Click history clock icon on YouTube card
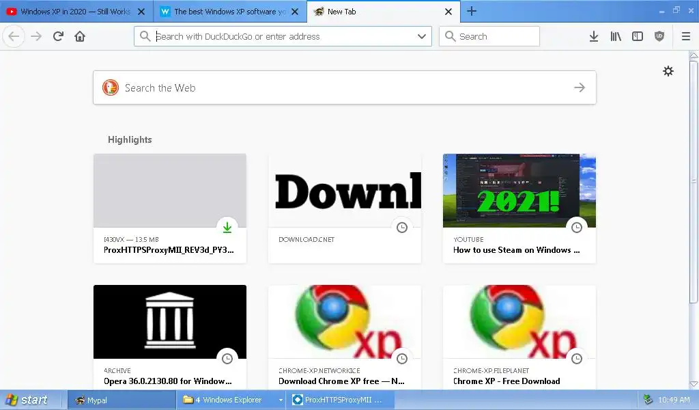Screen dimensions: 699x410 (x=577, y=228)
